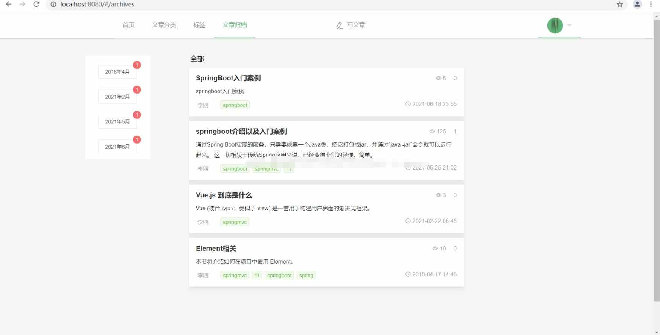Image resolution: width=660 pixels, height=335 pixels.
Task: Click the scrollbar up arrow
Action: point(657,16)
